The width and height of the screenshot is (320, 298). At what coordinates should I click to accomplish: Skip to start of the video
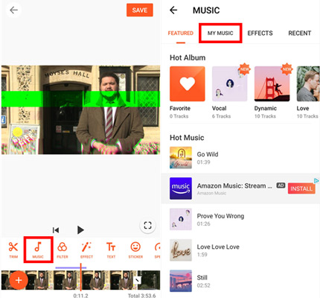56,230
